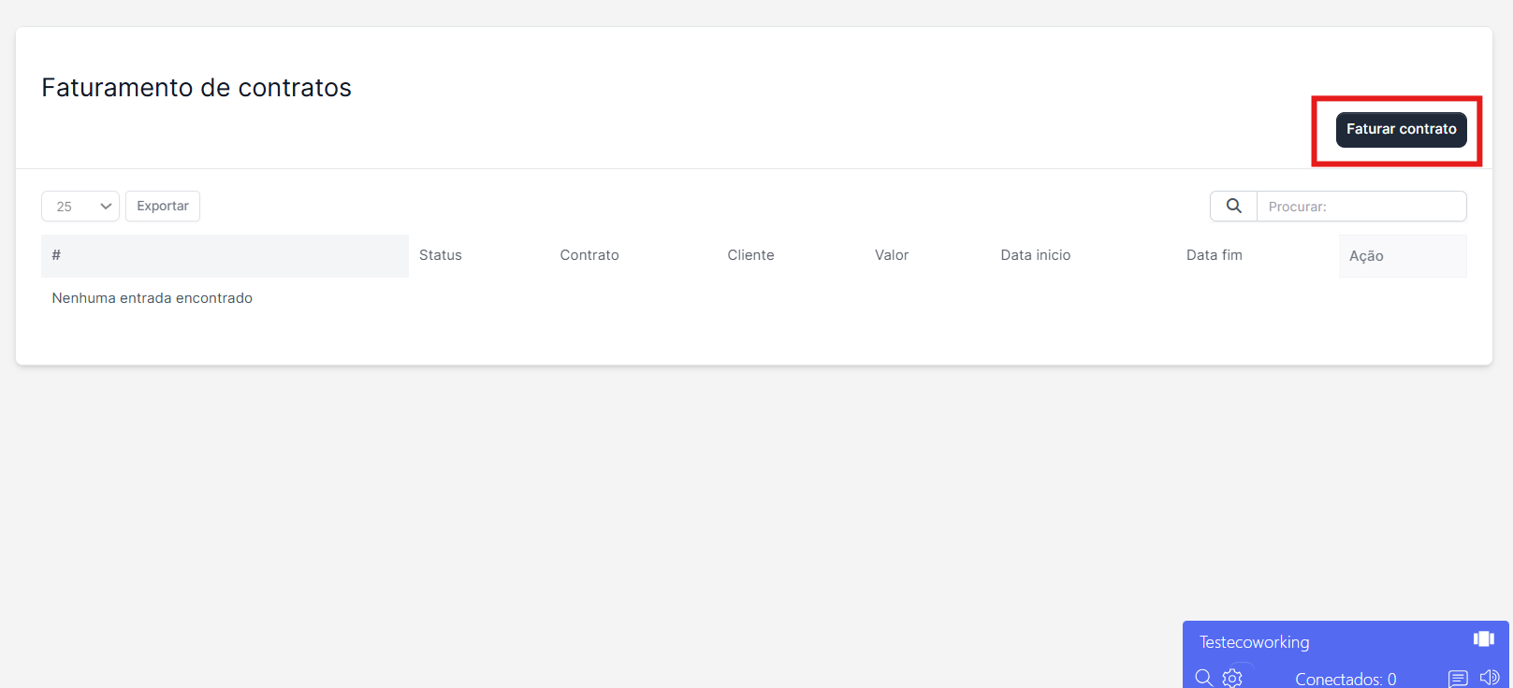Viewport: 1513px width, 688px height.
Task: Click the magnifier icon beside Procurar
Action: [x=1233, y=207]
